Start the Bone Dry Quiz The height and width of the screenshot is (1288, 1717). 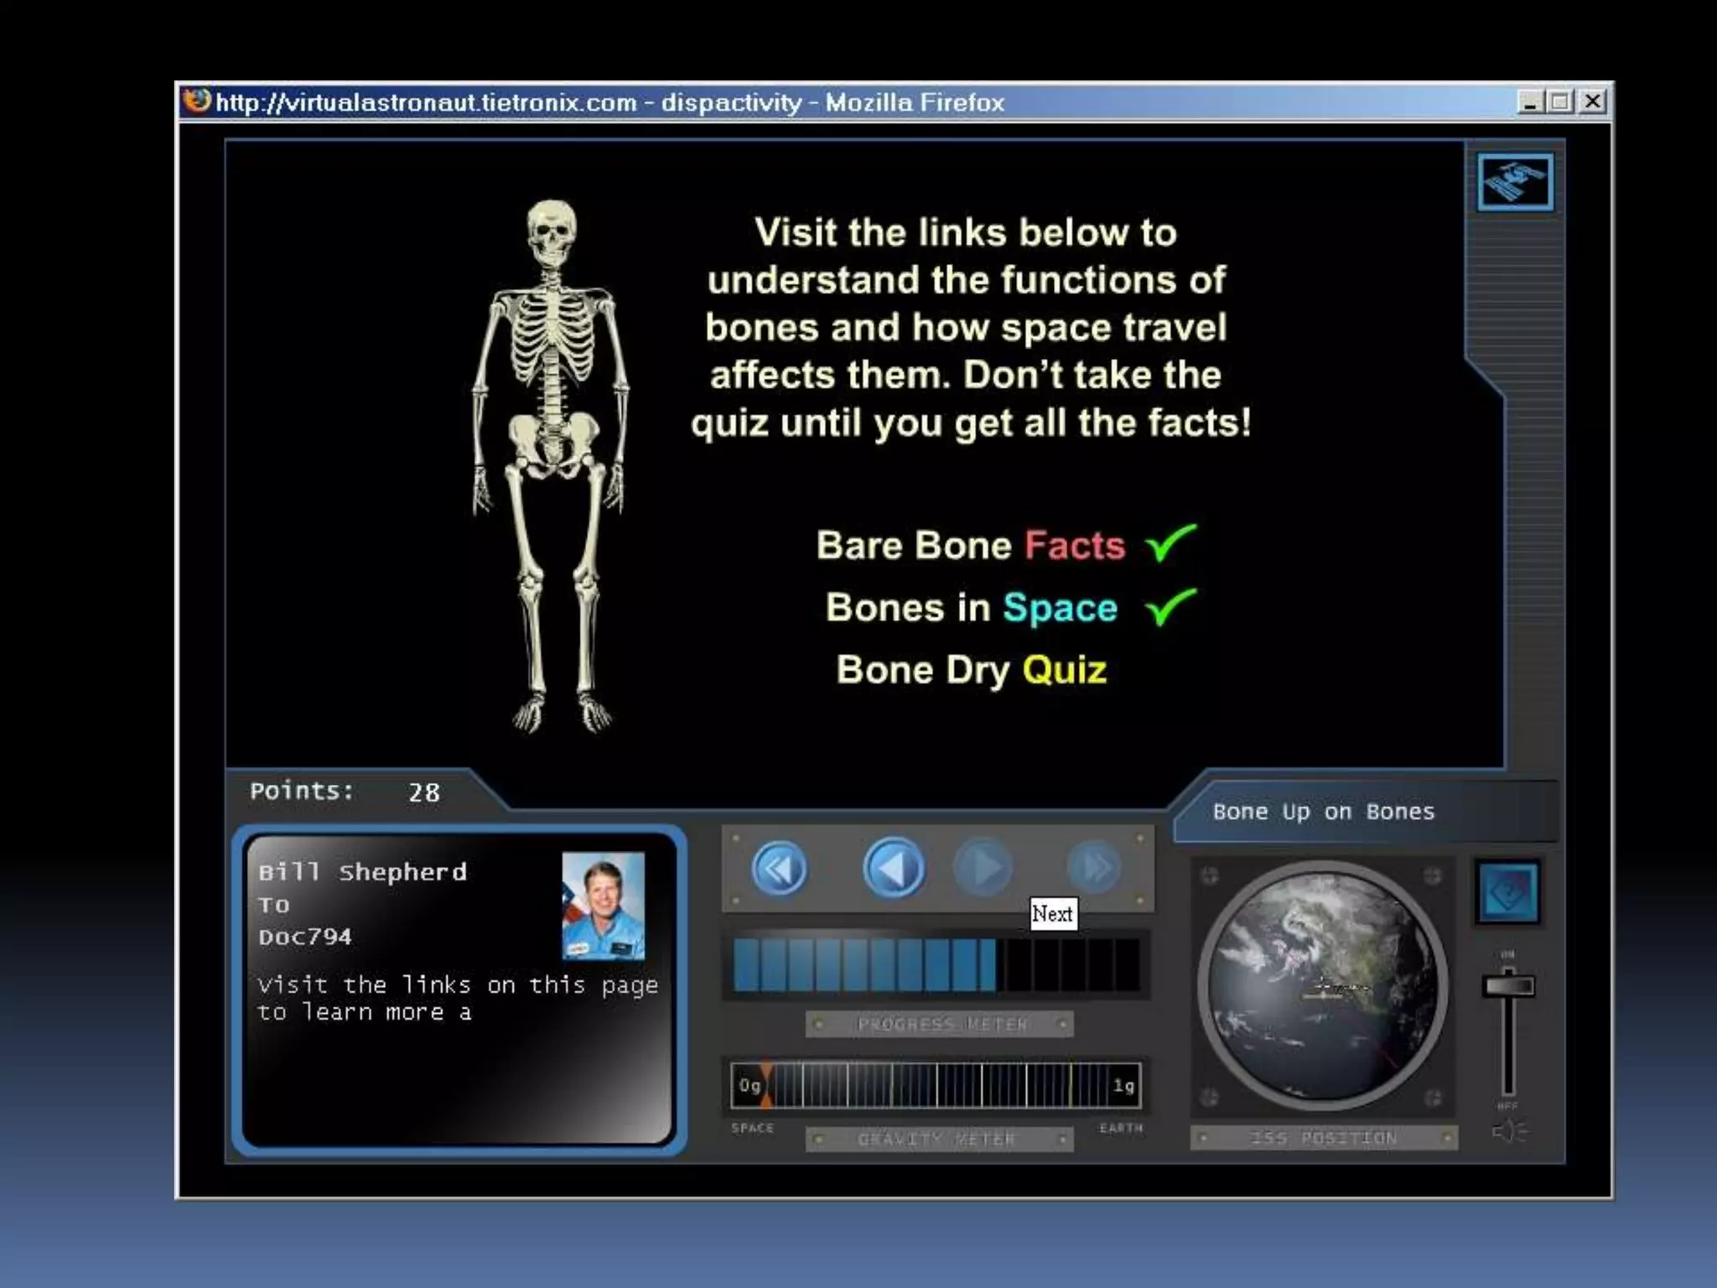tap(971, 670)
